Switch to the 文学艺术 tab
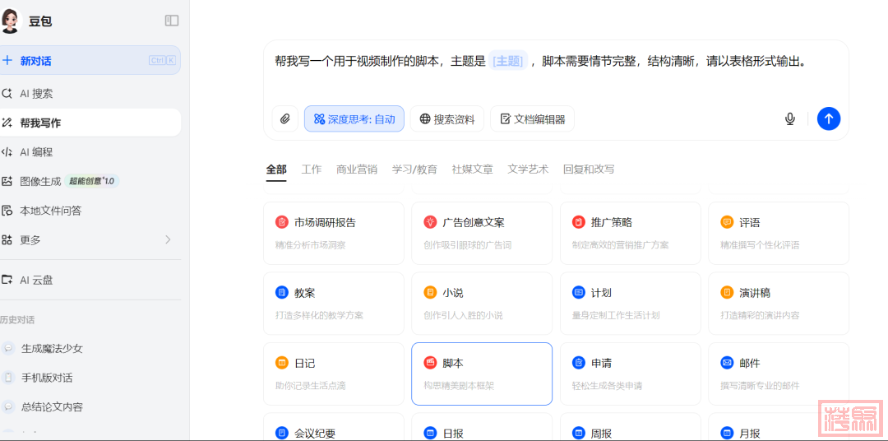The image size is (888, 441). pos(528,169)
